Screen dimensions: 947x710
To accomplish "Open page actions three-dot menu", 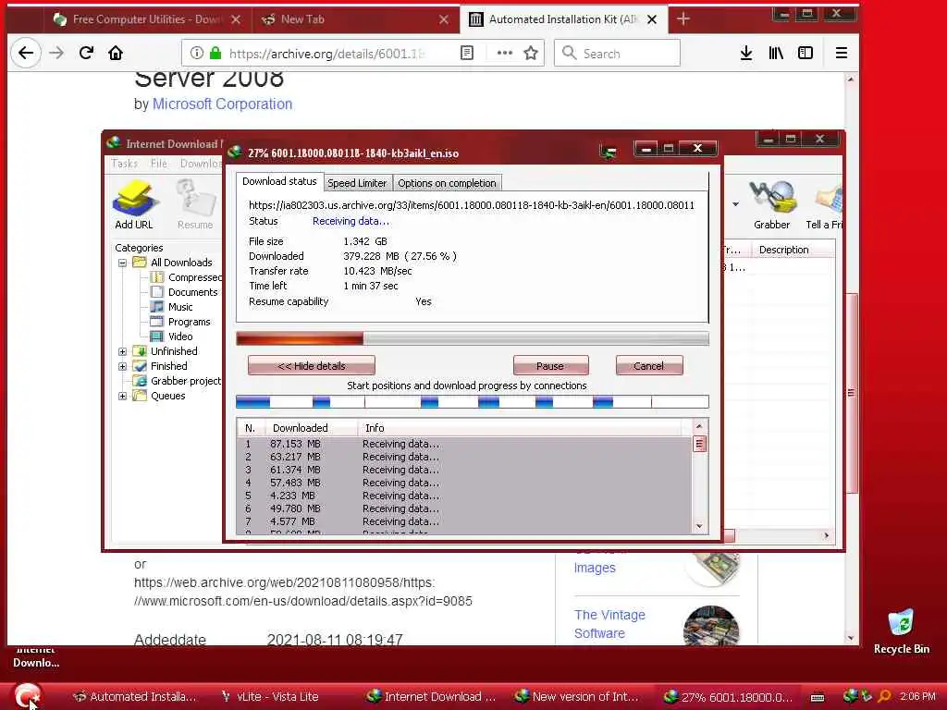I will tap(504, 53).
